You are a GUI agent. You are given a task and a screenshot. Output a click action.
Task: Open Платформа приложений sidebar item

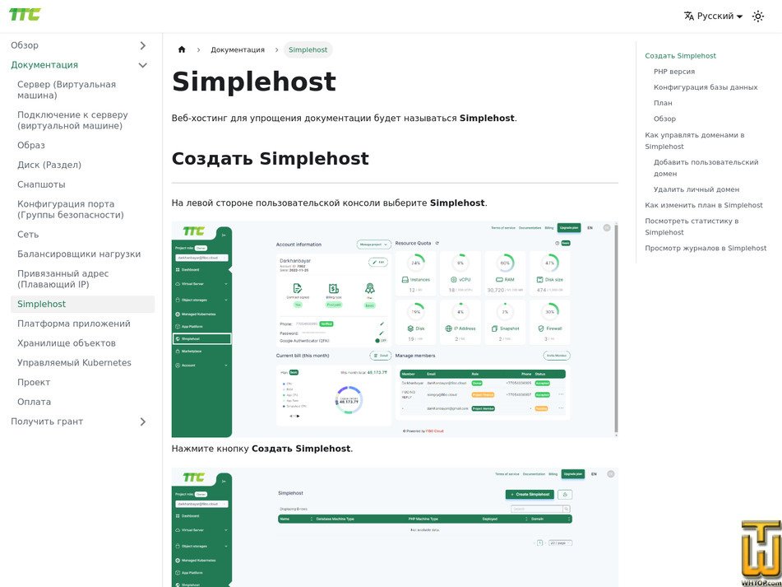pos(74,324)
